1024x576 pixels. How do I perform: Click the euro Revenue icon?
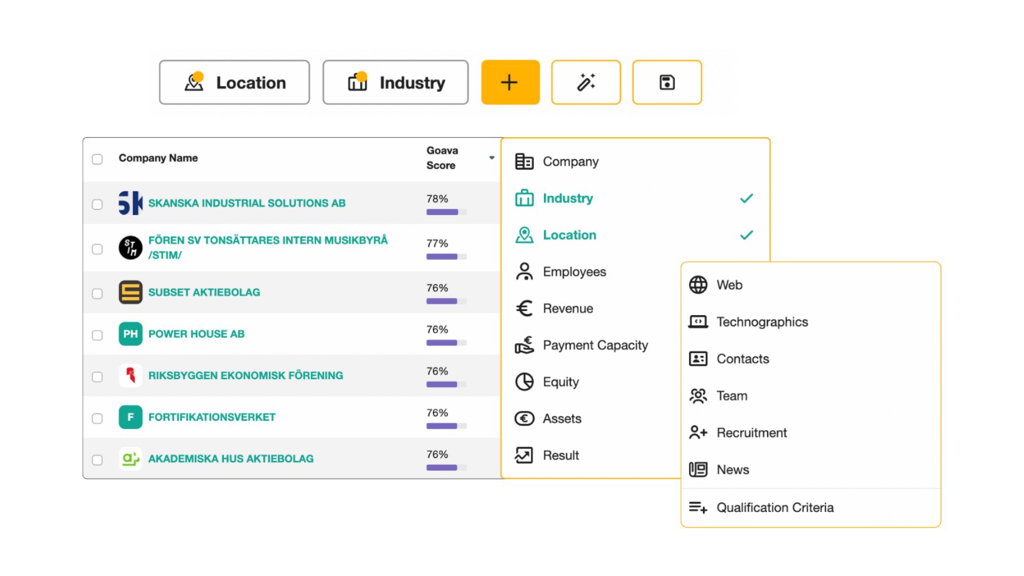tap(524, 308)
